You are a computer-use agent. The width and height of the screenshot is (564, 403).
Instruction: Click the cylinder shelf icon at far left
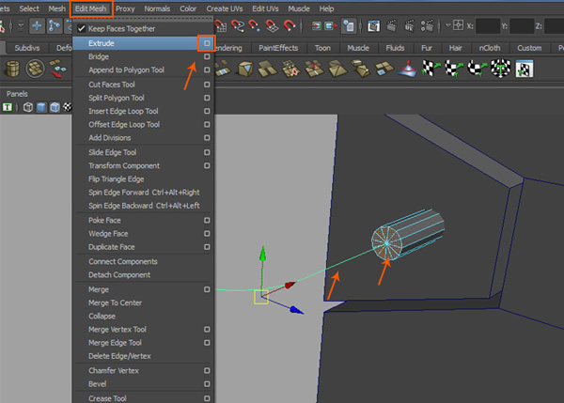[13, 69]
